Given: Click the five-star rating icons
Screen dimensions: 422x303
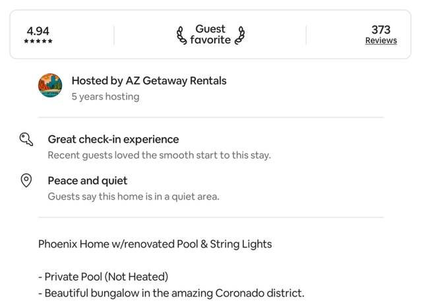Looking at the screenshot, I should tap(38, 41).
